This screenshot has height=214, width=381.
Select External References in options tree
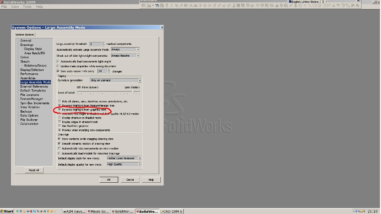pyautogui.click(x=34, y=86)
